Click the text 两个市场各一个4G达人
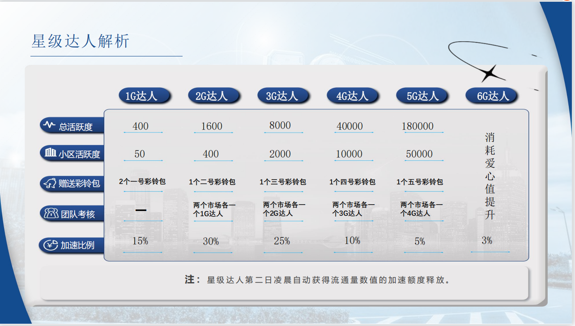575x326 pixels. [422, 209]
